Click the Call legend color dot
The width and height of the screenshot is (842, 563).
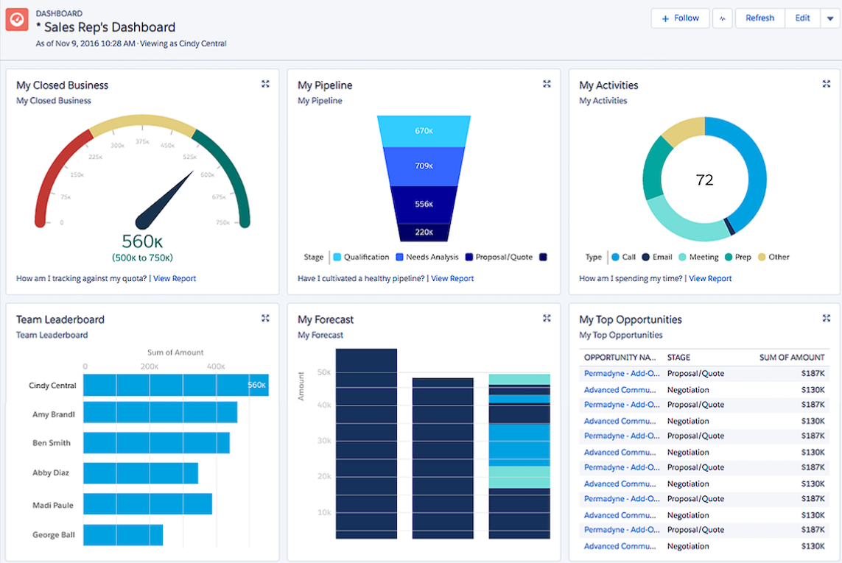pyautogui.click(x=615, y=257)
